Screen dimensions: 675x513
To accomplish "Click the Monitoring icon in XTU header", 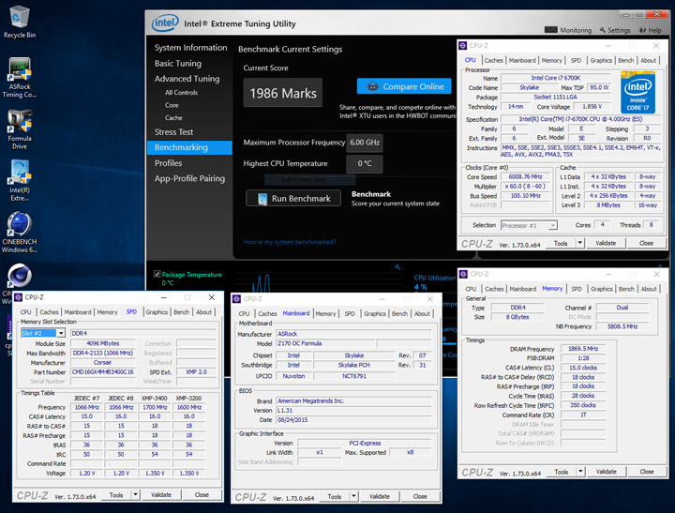I will pyautogui.click(x=550, y=30).
